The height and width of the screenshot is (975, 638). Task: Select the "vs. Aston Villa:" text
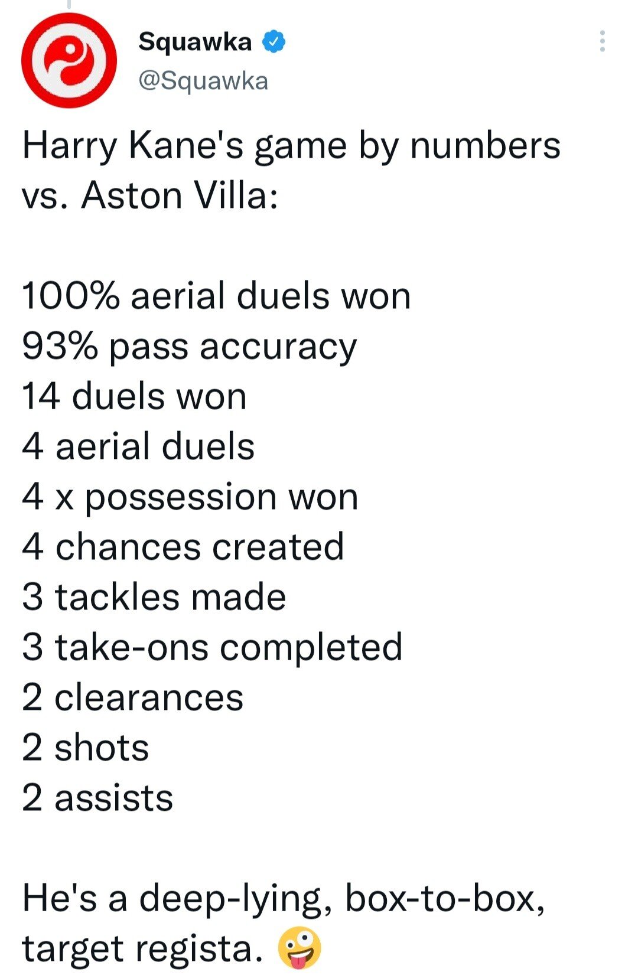(x=150, y=195)
